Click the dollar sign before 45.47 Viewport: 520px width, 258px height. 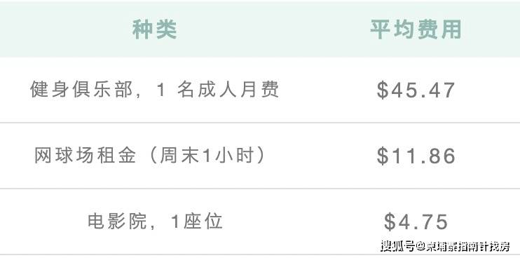tap(383, 90)
